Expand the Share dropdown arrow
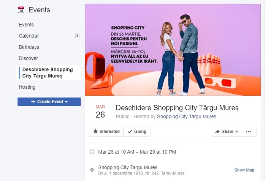Screen dimensions: 266x181 [237, 132]
